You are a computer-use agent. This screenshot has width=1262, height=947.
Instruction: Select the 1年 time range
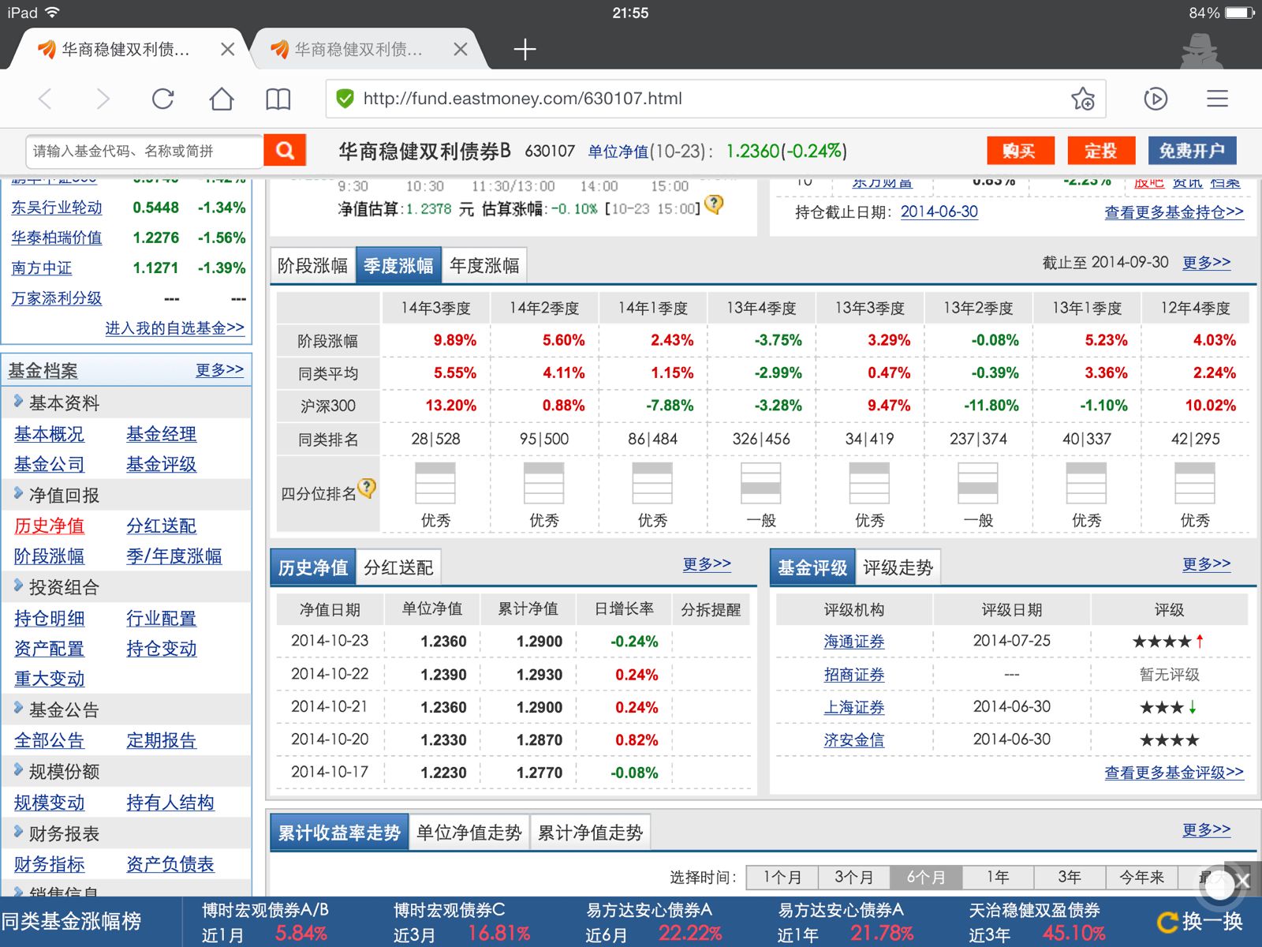(x=998, y=878)
